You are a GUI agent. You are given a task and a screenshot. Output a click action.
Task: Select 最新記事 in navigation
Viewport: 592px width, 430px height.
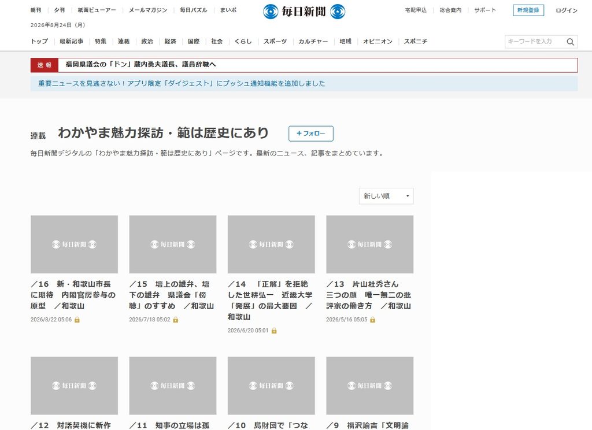coord(71,41)
